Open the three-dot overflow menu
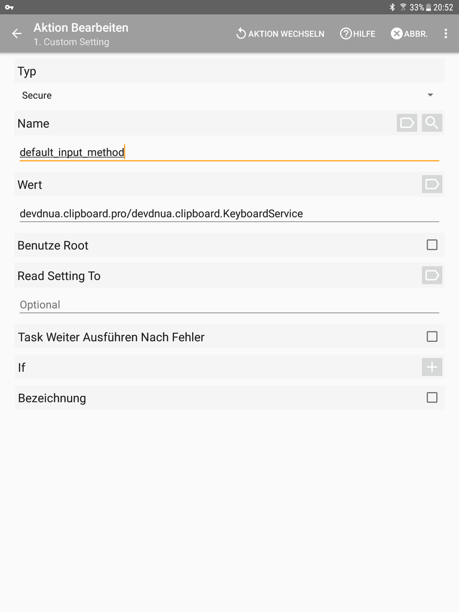 pos(445,33)
